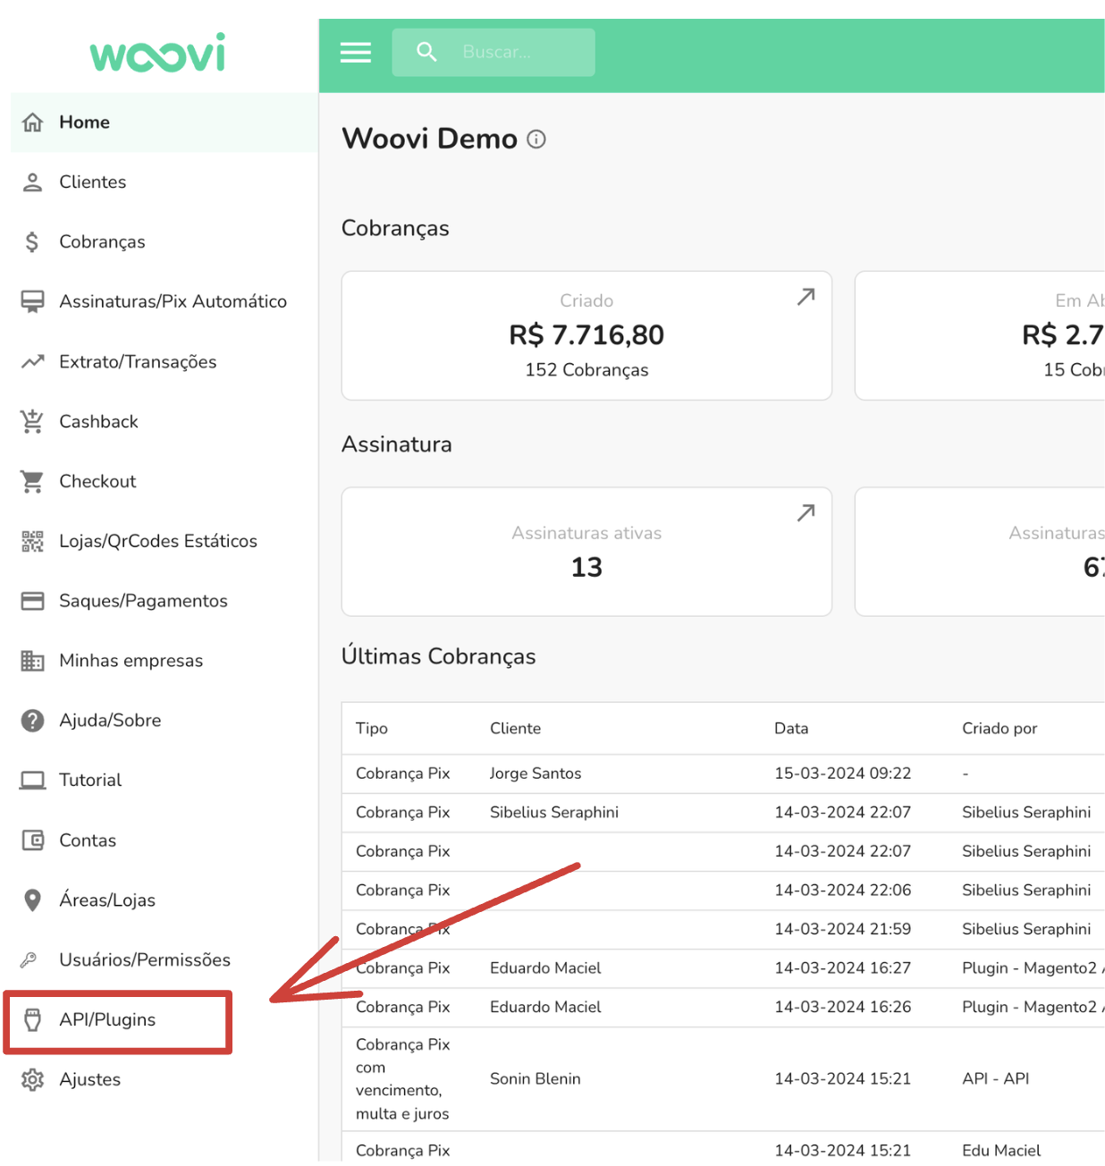Click the Cashback cart icon
The height and width of the screenshot is (1166, 1105).
32,421
